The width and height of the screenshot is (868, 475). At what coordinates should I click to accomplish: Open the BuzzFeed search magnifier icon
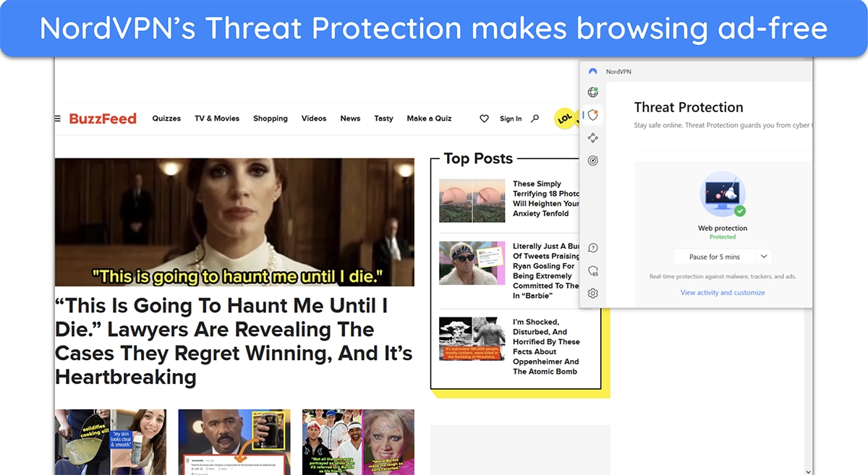535,119
